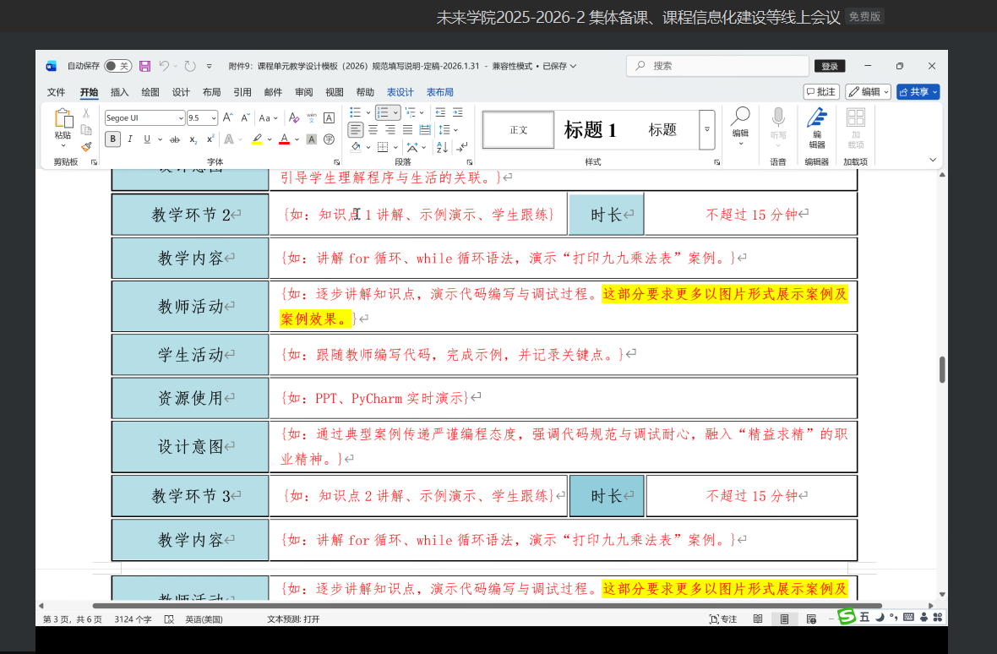Expand the styles gallery list
Screen dimensions: 997x654
(x=706, y=129)
